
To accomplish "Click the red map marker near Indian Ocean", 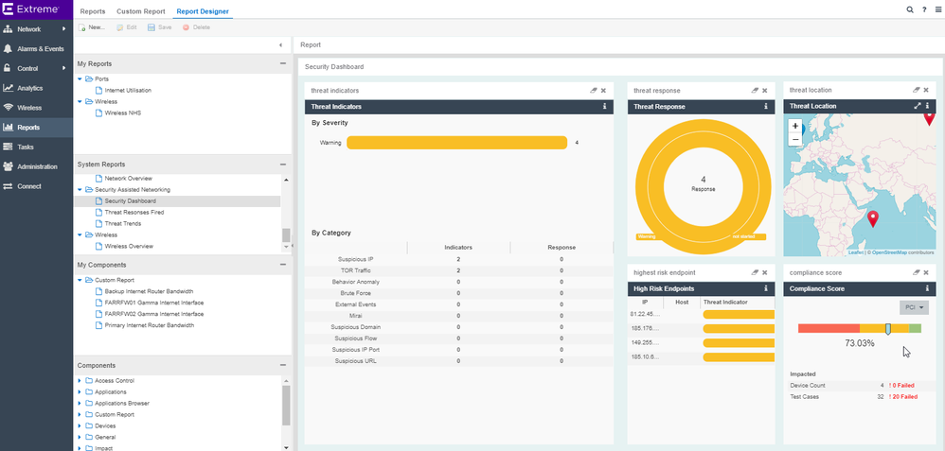I will coord(872,219).
